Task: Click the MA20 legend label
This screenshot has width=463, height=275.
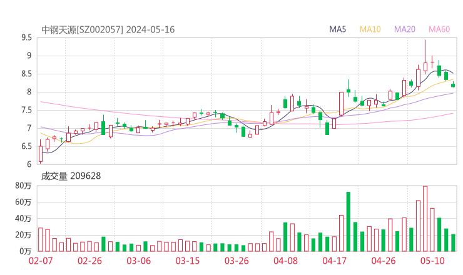Action: pos(405,29)
